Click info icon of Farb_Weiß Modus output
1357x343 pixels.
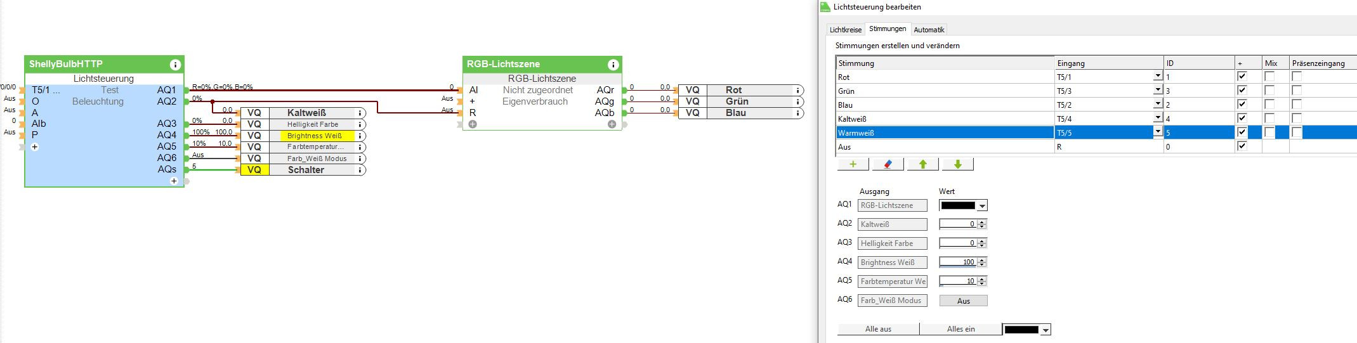coord(360,159)
